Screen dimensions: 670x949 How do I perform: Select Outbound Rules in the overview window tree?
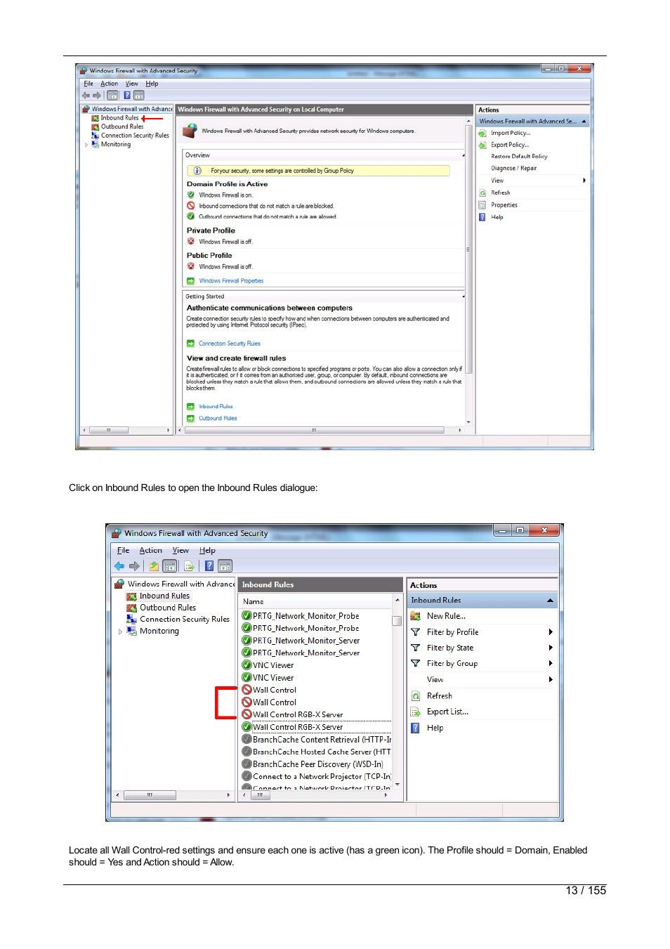[x=122, y=127]
